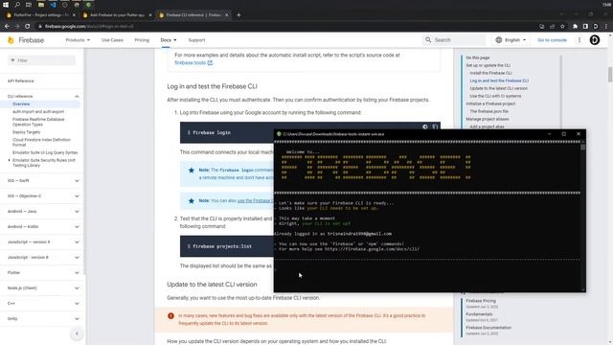The height and width of the screenshot is (345, 613).
Task: Open Use Cases in the header
Action: (x=112, y=40)
